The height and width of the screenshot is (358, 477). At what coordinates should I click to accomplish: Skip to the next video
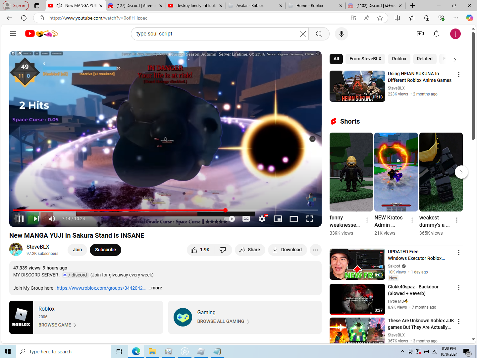36,219
